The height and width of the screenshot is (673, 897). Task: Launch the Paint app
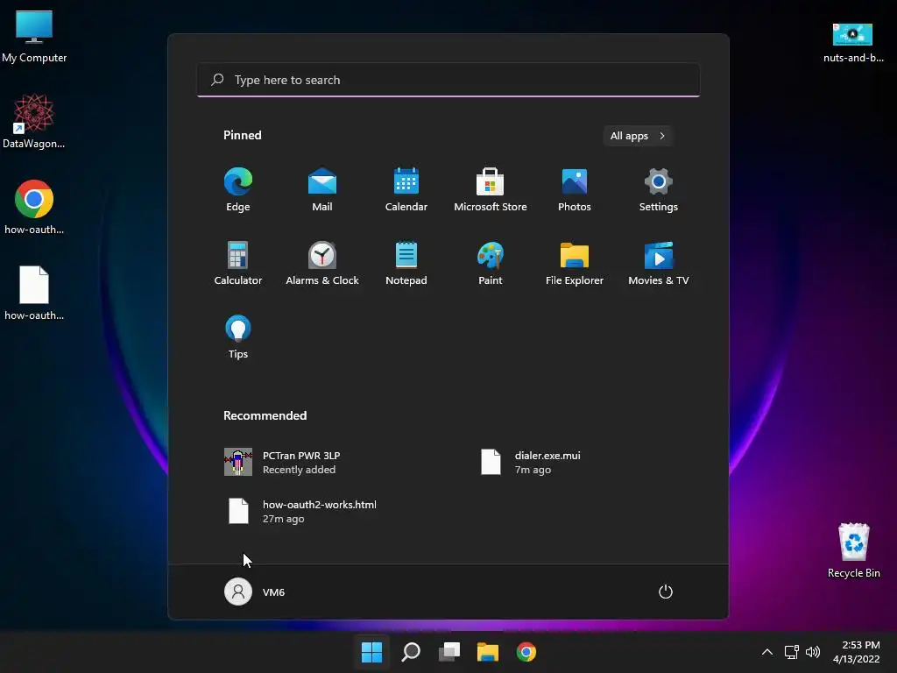click(x=491, y=263)
